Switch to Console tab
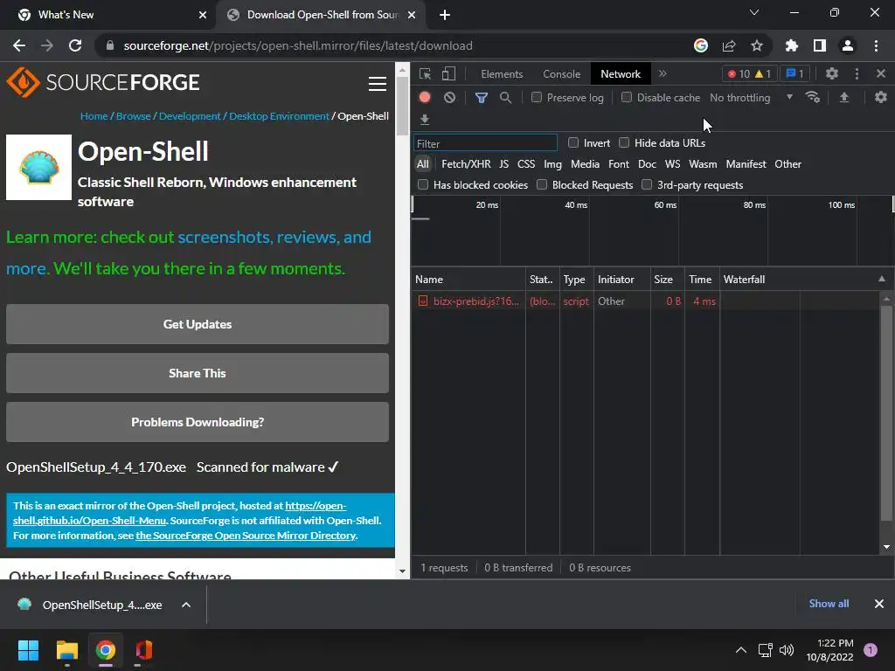The height and width of the screenshot is (671, 895). pyautogui.click(x=562, y=74)
